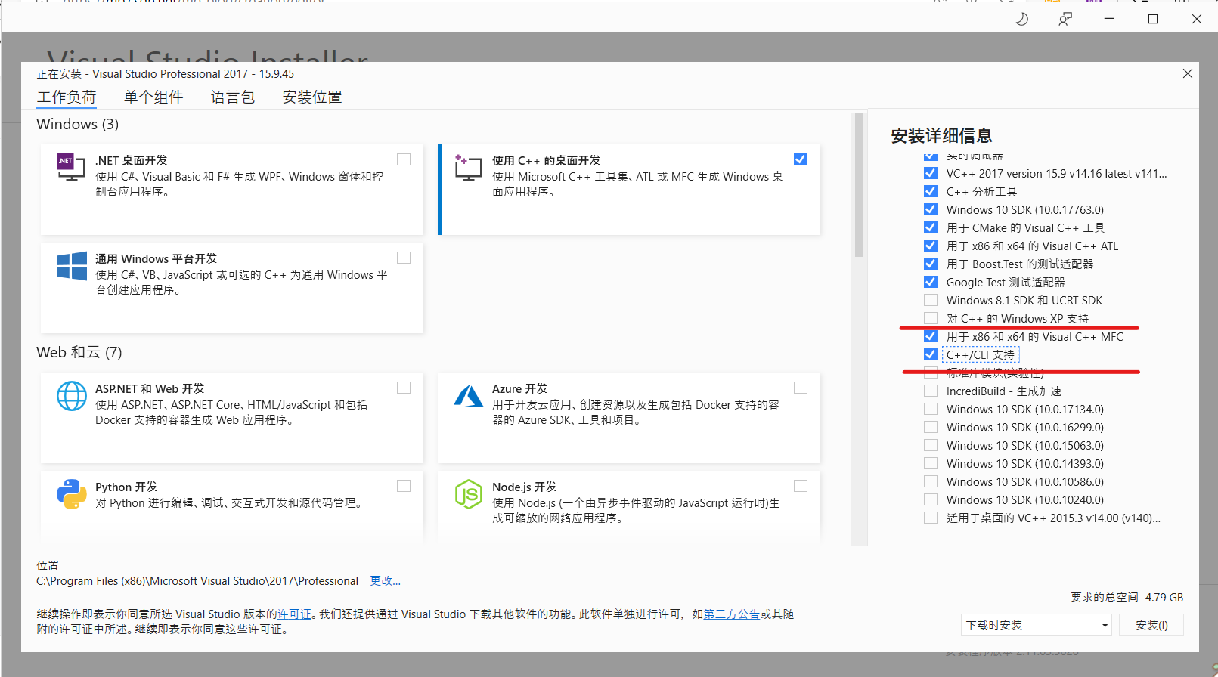Toggle dark theme moon icon in title bar
Image resolution: width=1218 pixels, height=677 pixels.
pyautogui.click(x=1022, y=19)
